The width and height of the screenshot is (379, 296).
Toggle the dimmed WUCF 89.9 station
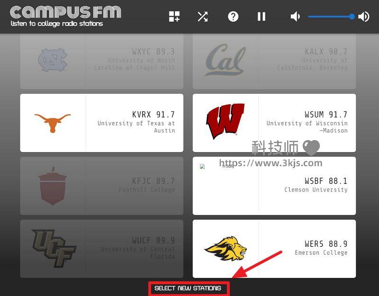point(102,249)
